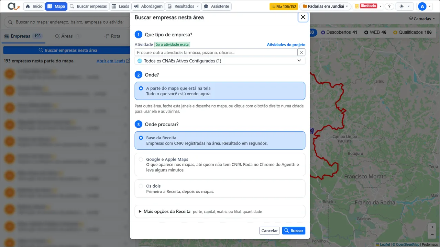The image size is (440, 247).
Task: Go to the Início page
Action: pos(34,7)
